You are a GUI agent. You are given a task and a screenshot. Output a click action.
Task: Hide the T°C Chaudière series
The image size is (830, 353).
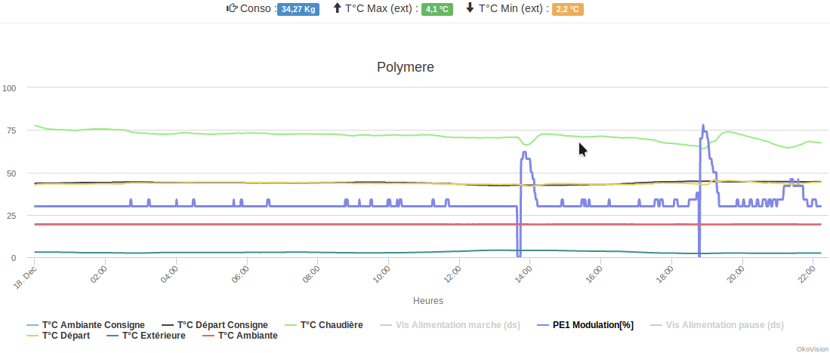[332, 325]
